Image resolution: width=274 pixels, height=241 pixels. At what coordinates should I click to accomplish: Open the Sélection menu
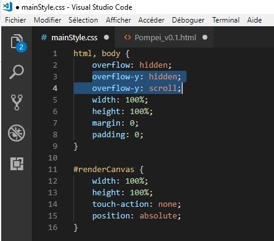[x=83, y=20]
